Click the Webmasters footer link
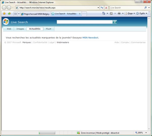 coord(63,42)
